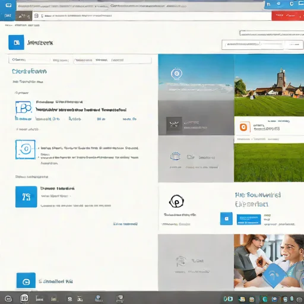304x304 pixels.
Task: Click the black spiral logo icon
Action: tap(176, 201)
